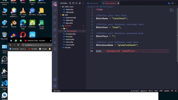Image resolution: width=178 pixels, height=100 pixels.
Task: Open encrypter.php file
Action: [x=70, y=34]
